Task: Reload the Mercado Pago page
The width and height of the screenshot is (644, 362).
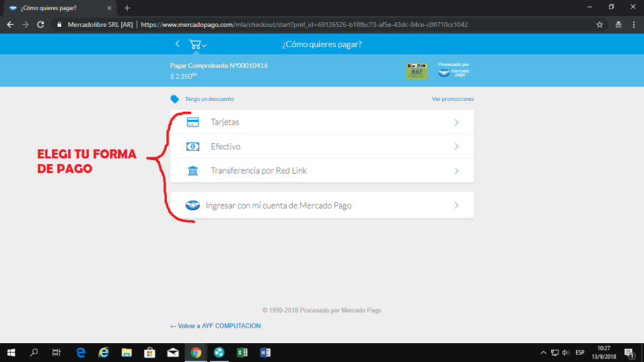Action: pyautogui.click(x=40, y=25)
